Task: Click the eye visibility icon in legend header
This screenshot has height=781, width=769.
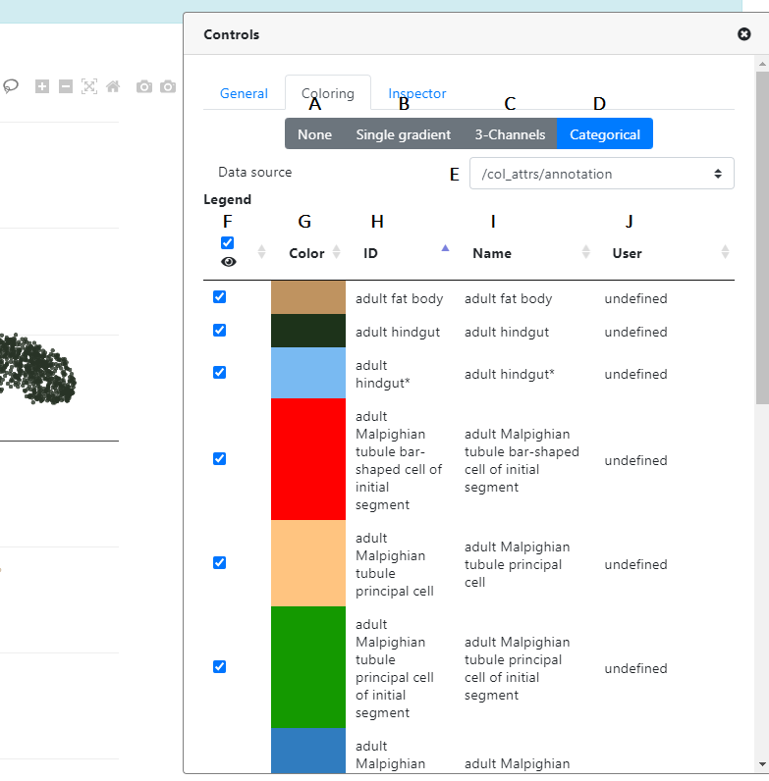Action: coord(229,262)
